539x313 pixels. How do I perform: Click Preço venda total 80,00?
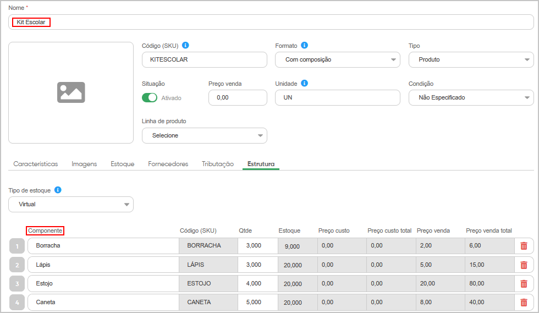tap(490, 283)
